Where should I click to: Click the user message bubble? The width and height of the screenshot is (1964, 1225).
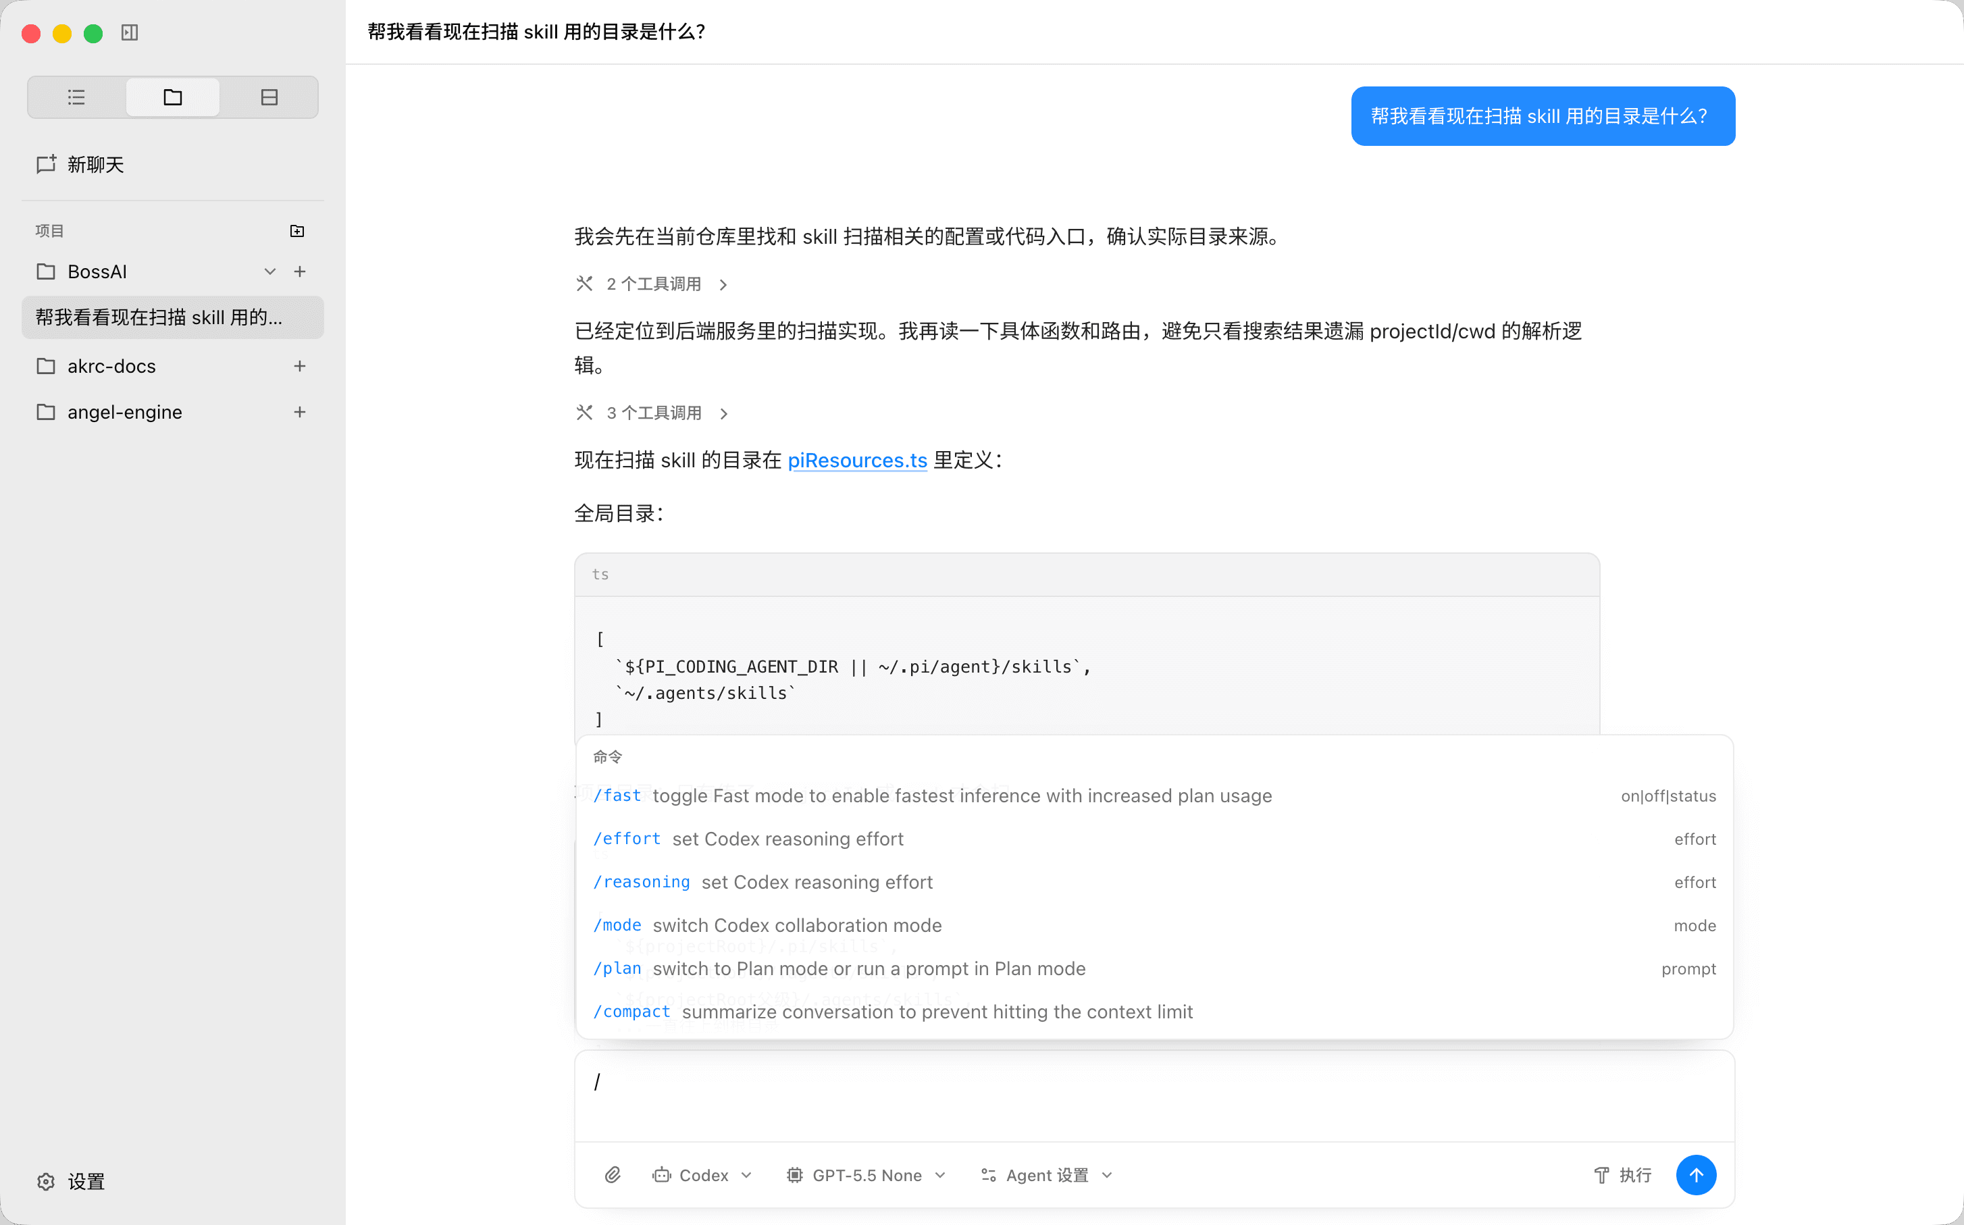click(1543, 117)
